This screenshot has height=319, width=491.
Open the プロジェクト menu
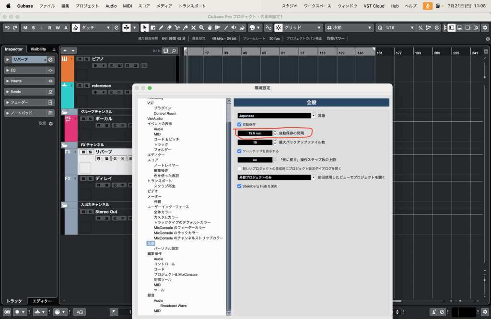[87, 6]
